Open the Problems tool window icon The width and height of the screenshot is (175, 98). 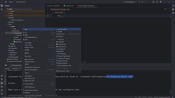(2, 90)
